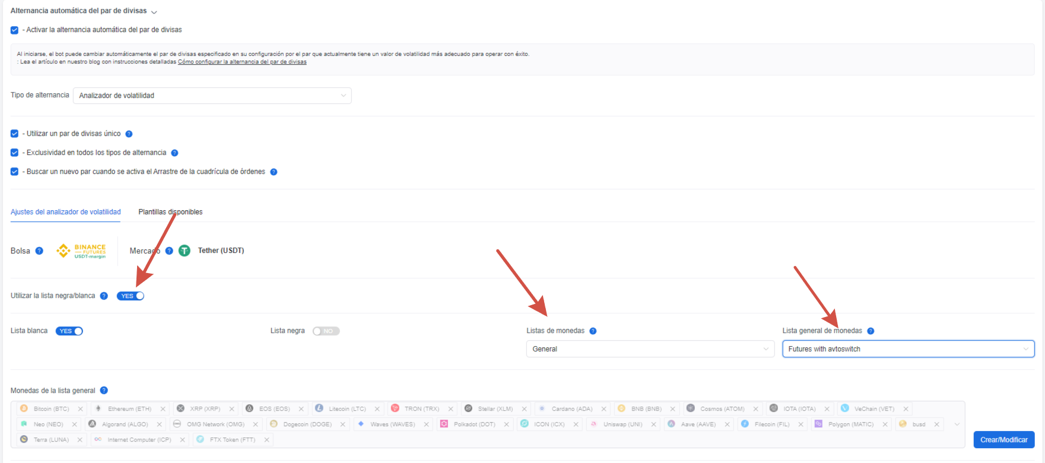Turn off the Lista blanca switch

click(69, 331)
